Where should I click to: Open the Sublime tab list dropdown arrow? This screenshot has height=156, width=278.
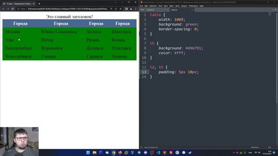pyautogui.click(x=275, y=10)
